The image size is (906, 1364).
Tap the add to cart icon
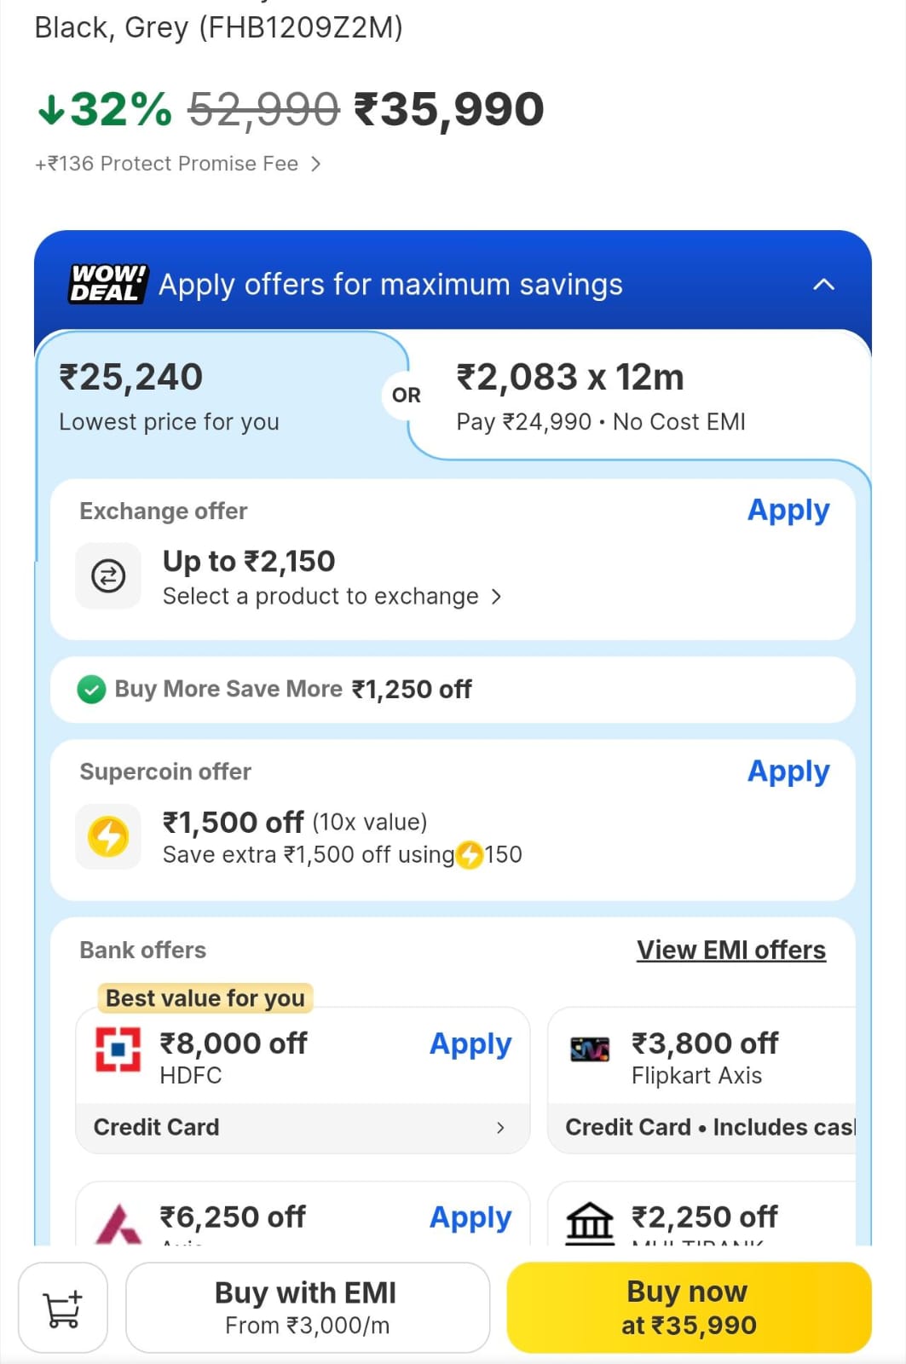[63, 1308]
